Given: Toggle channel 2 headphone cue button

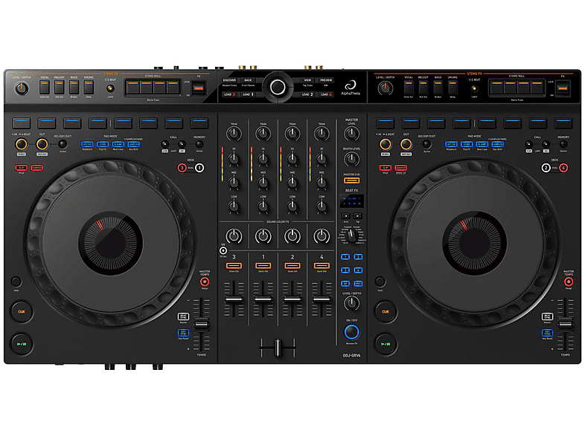Looking at the screenshot, I should (292, 265).
